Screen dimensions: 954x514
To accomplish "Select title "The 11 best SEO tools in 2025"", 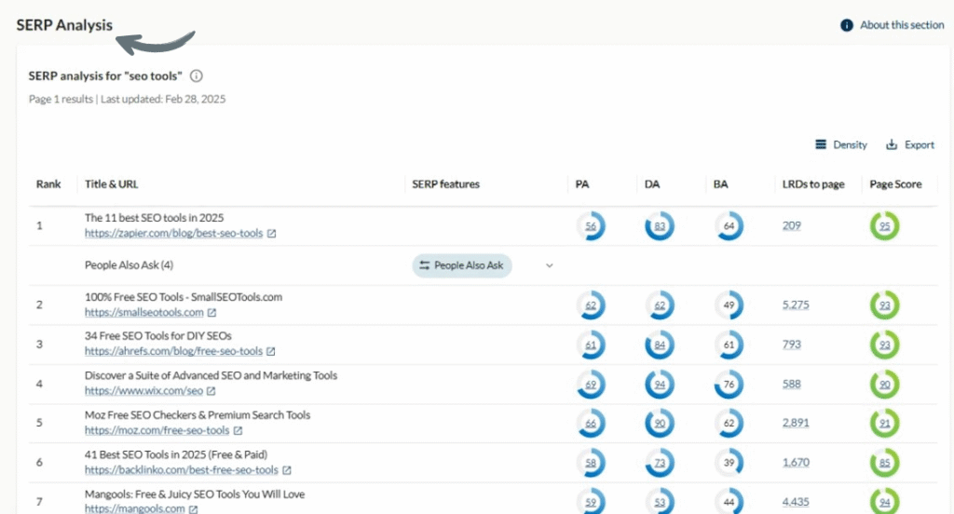I will point(154,218).
